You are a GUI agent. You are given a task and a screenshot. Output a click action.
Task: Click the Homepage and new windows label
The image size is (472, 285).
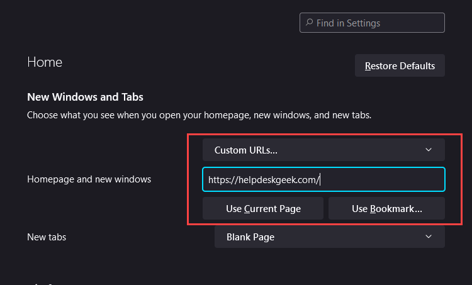89,179
